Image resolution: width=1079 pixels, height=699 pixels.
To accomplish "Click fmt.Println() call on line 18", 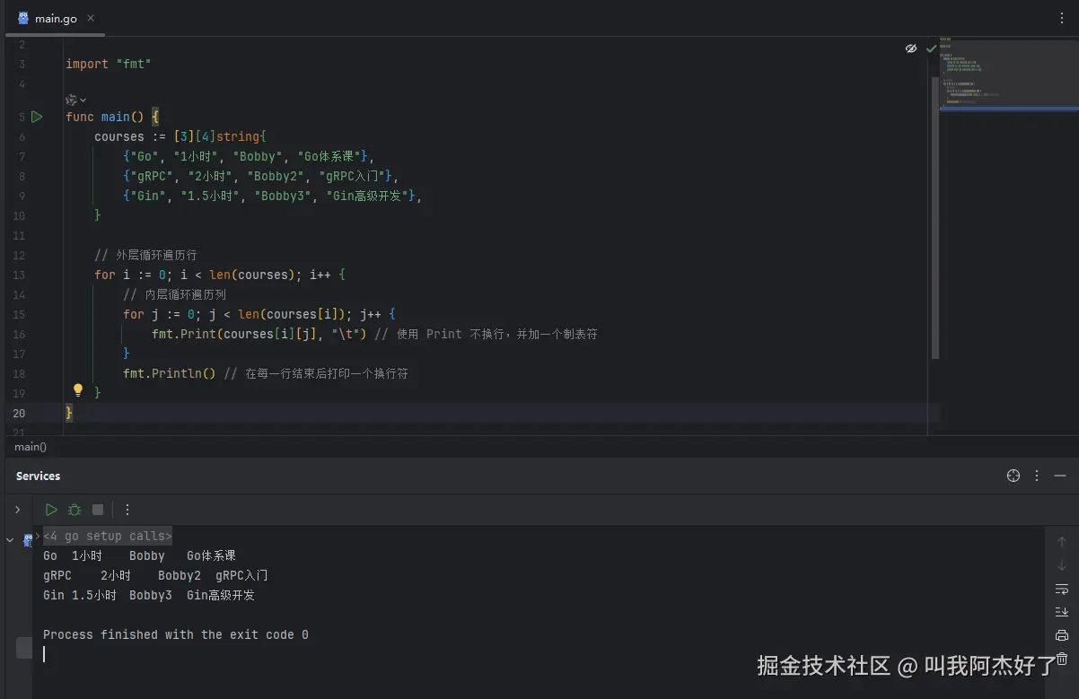I will click(170, 373).
